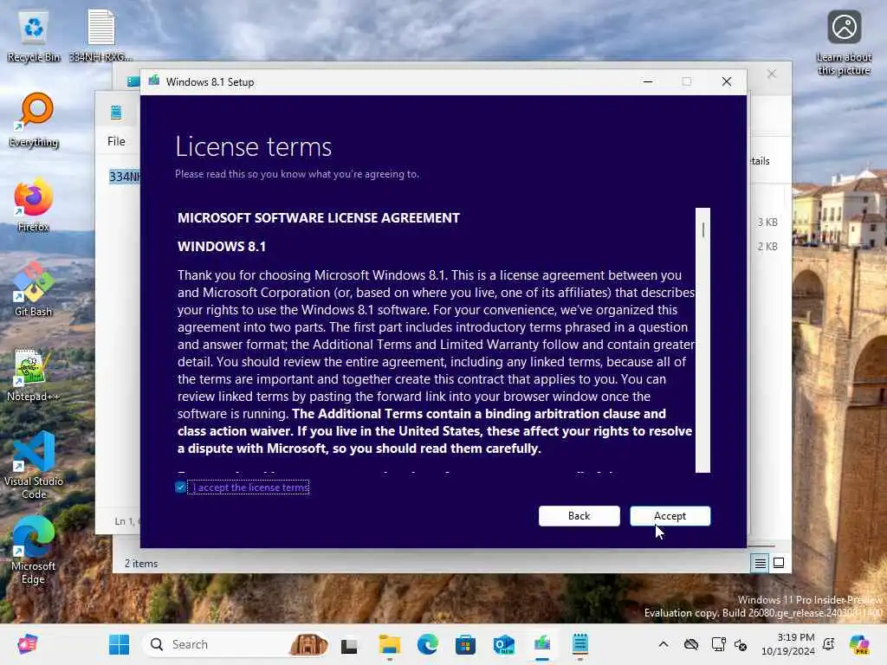Open Edge from the taskbar
887x665 pixels.
click(x=428, y=644)
